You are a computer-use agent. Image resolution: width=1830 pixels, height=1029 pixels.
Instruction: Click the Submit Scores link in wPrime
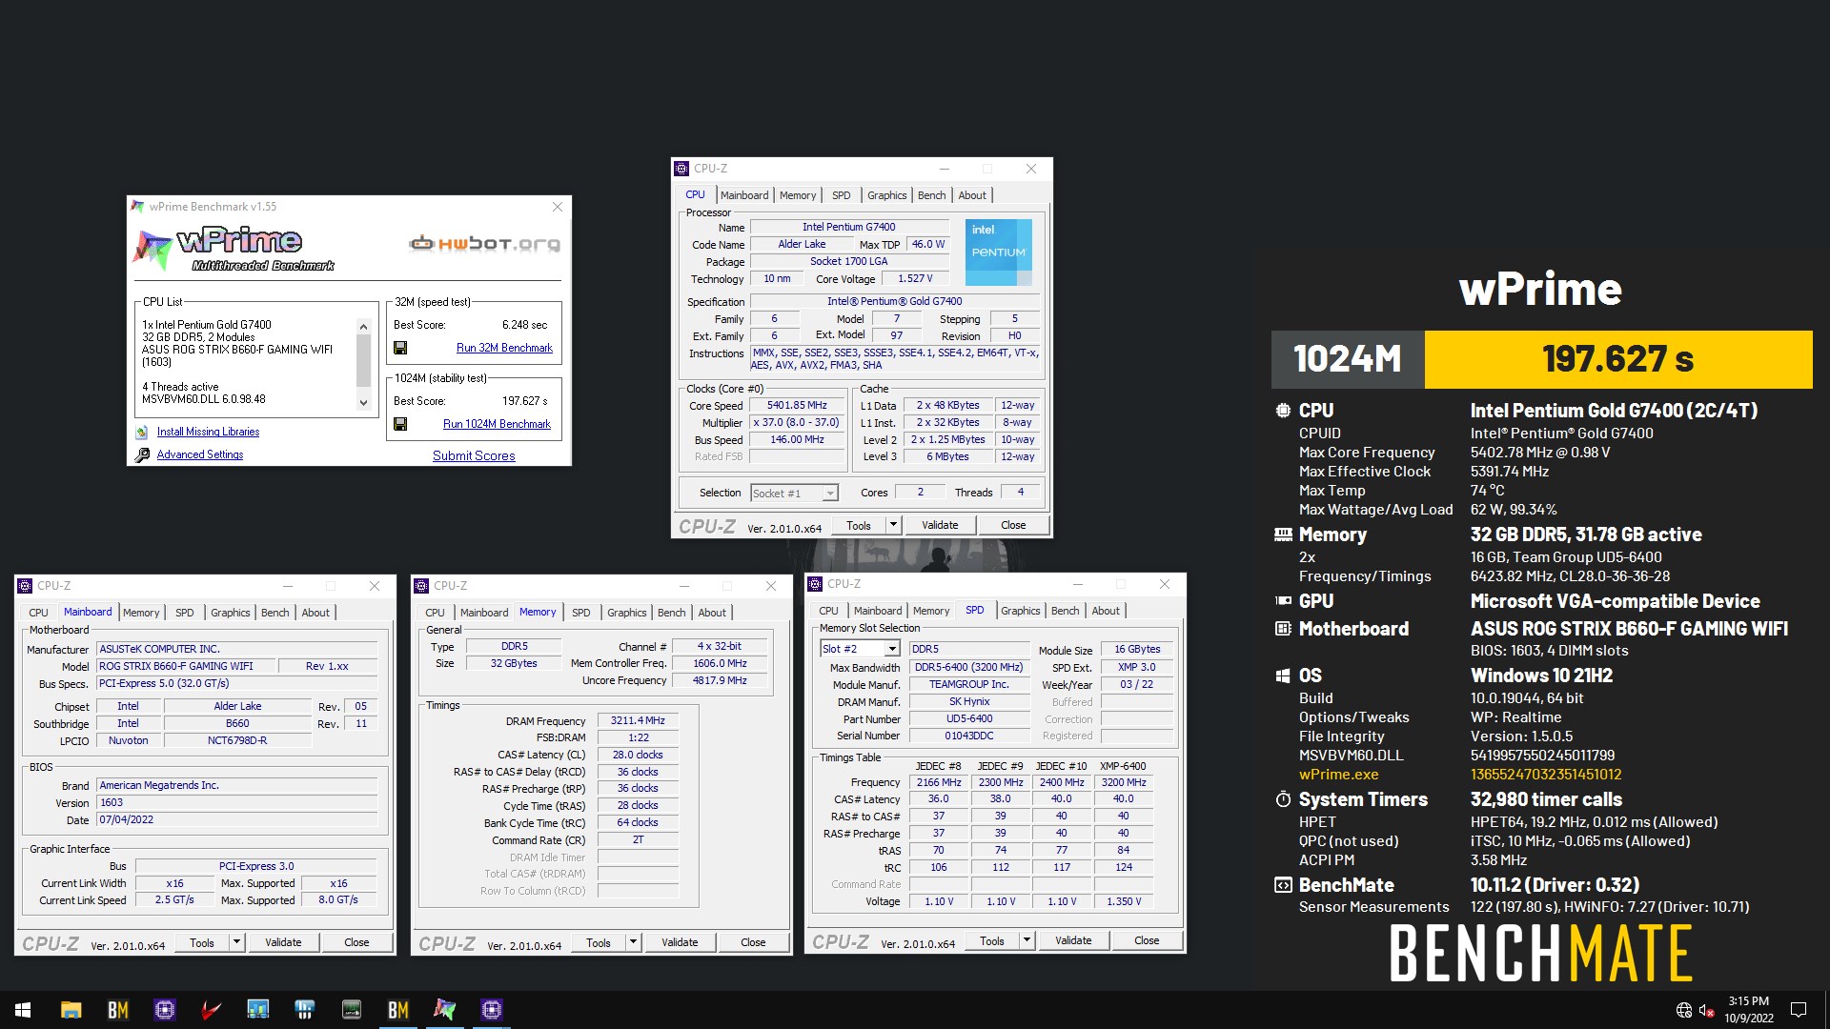click(x=474, y=455)
